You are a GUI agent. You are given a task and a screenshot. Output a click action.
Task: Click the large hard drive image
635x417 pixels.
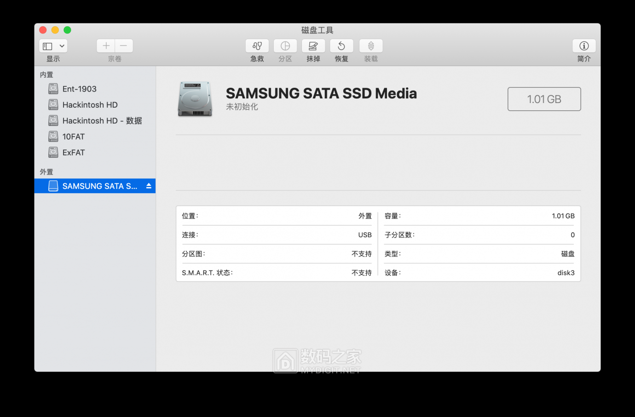195,99
